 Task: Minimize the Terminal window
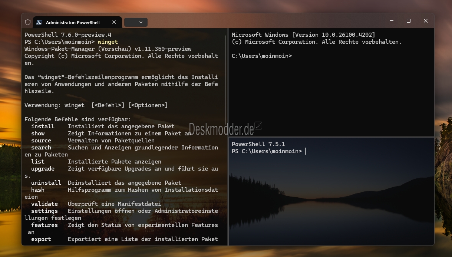click(x=392, y=21)
